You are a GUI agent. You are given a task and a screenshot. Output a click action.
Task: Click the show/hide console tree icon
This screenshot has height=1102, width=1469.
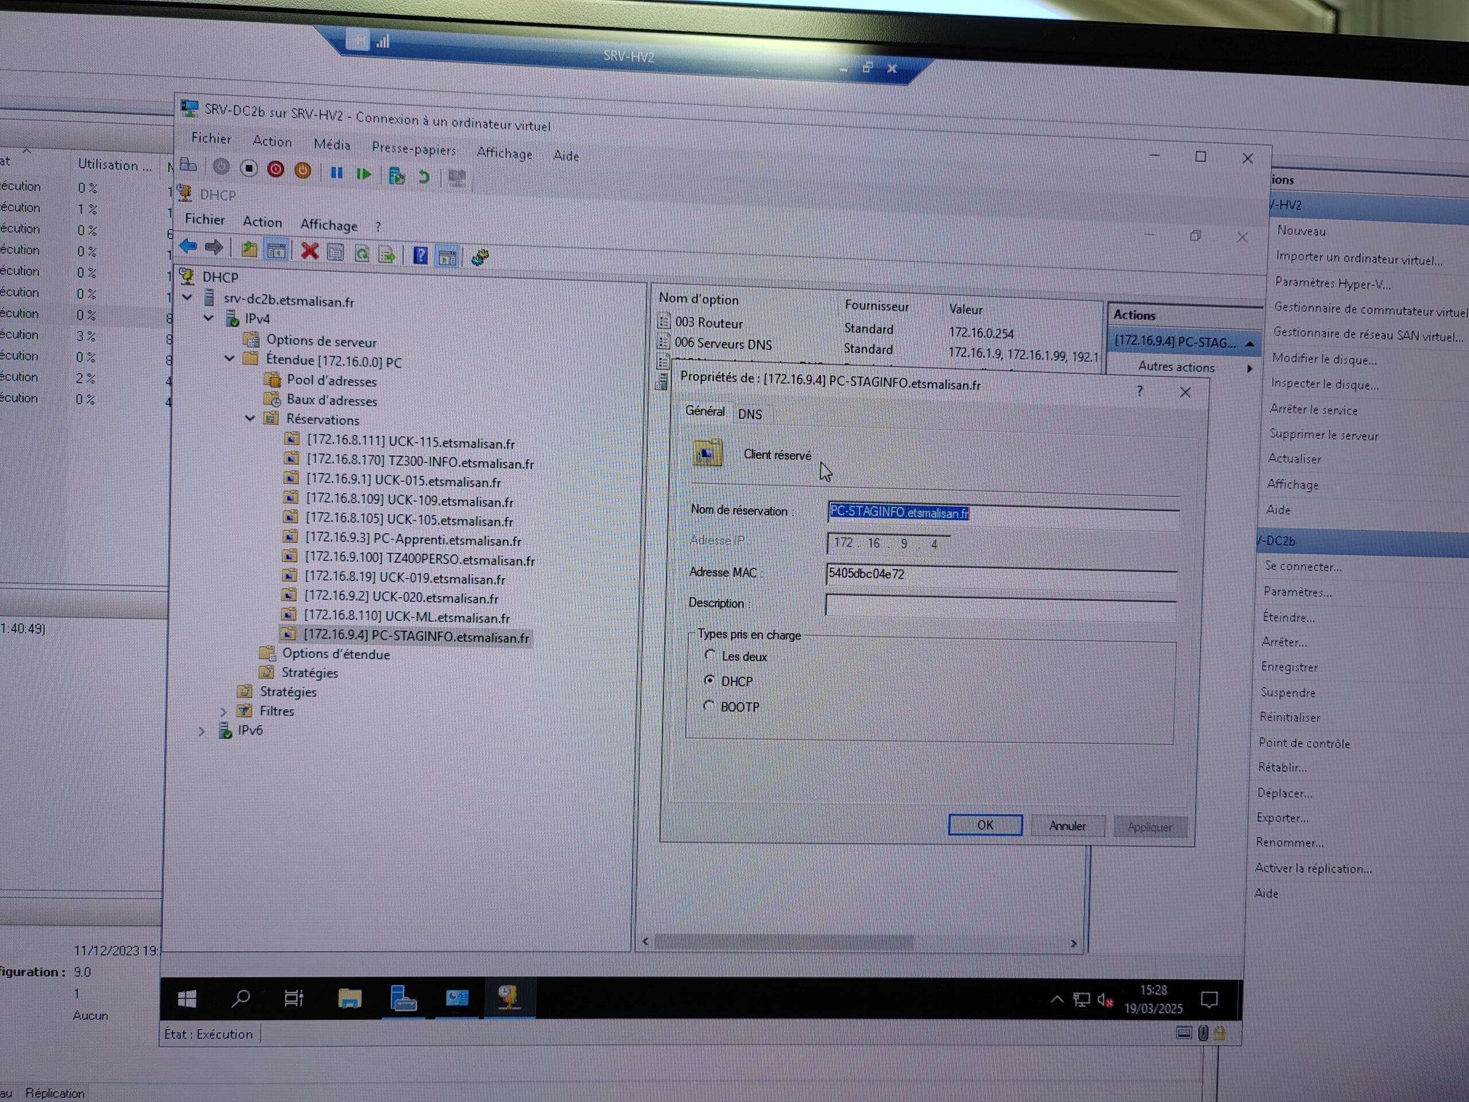(x=275, y=250)
